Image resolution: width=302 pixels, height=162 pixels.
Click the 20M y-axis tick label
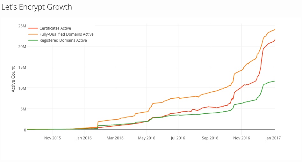pos(22,46)
